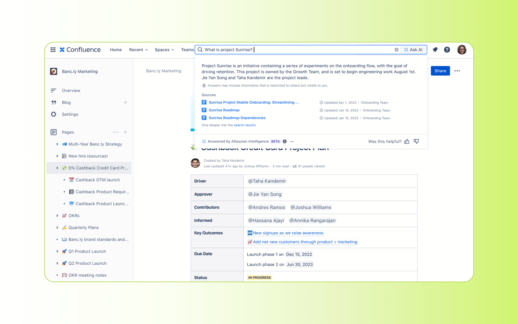Viewport: 518px width, 324px height.
Task: Click the Jun 30, 2023 date
Action: click(300, 264)
